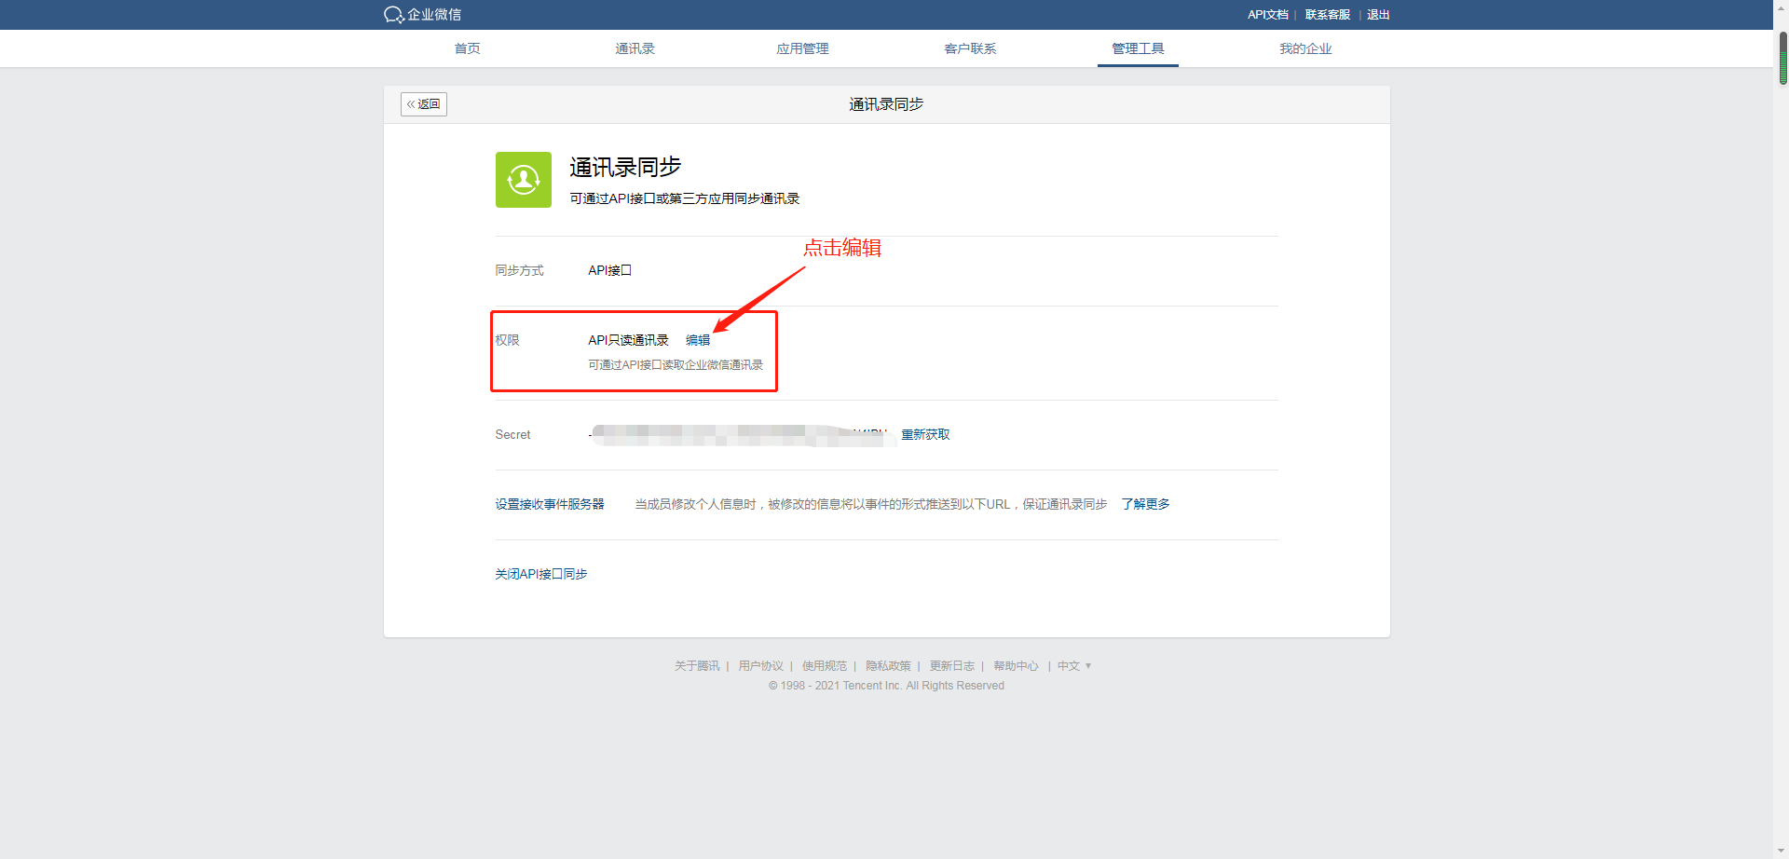Open the API文档 link
1789x859 pixels.
1267,15
